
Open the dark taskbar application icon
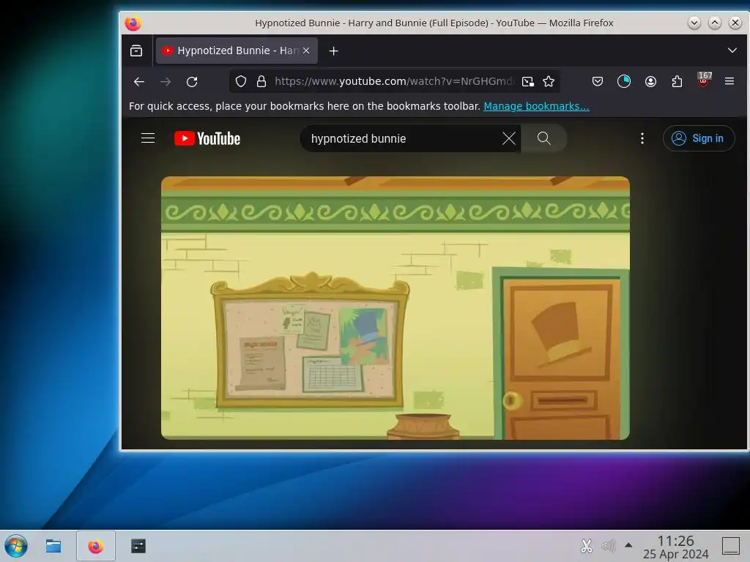138,546
